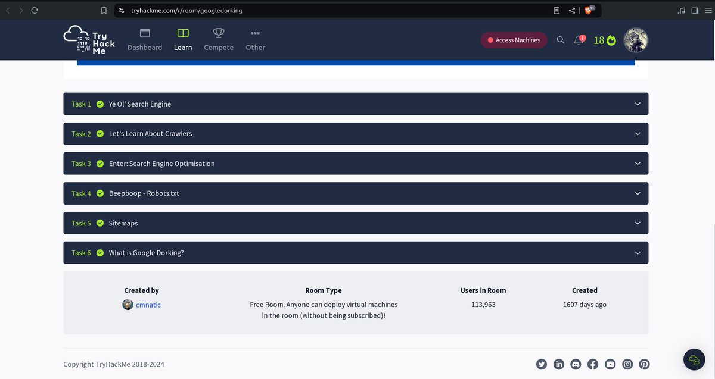This screenshot has width=715, height=379.
Task: Click the bookmark icon beside the address bar
Action: [x=104, y=10]
